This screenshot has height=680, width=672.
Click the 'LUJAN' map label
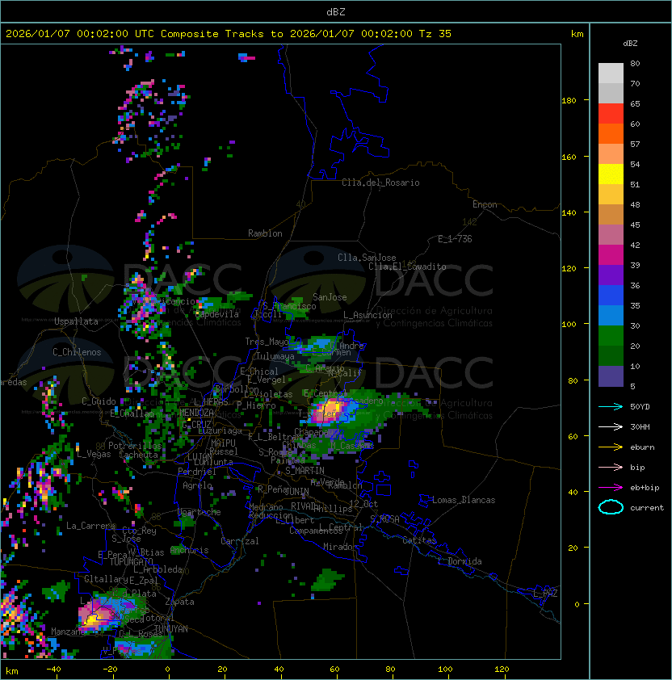[x=199, y=457]
